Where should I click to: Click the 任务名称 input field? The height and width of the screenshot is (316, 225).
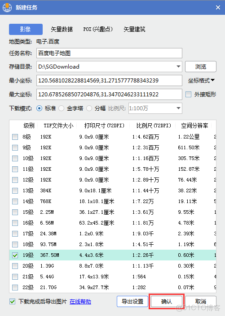[x=109, y=53]
